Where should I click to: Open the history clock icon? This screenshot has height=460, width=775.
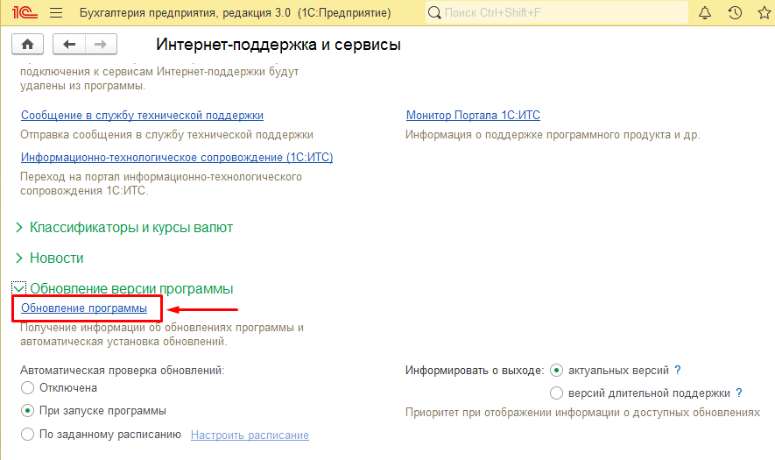(735, 12)
